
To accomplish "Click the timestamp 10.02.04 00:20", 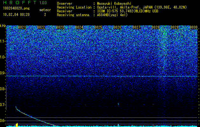I will click(x=16, y=15).
